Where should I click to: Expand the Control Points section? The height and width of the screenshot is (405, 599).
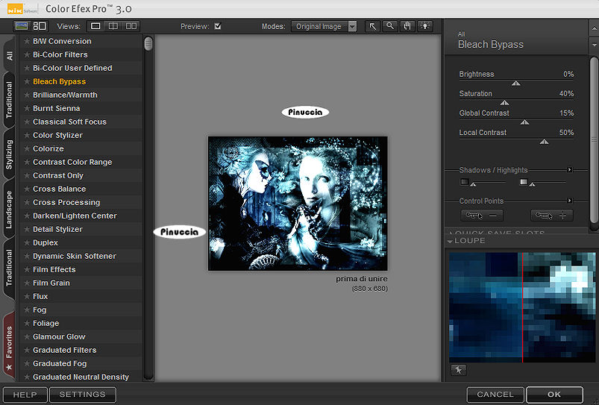click(x=570, y=201)
